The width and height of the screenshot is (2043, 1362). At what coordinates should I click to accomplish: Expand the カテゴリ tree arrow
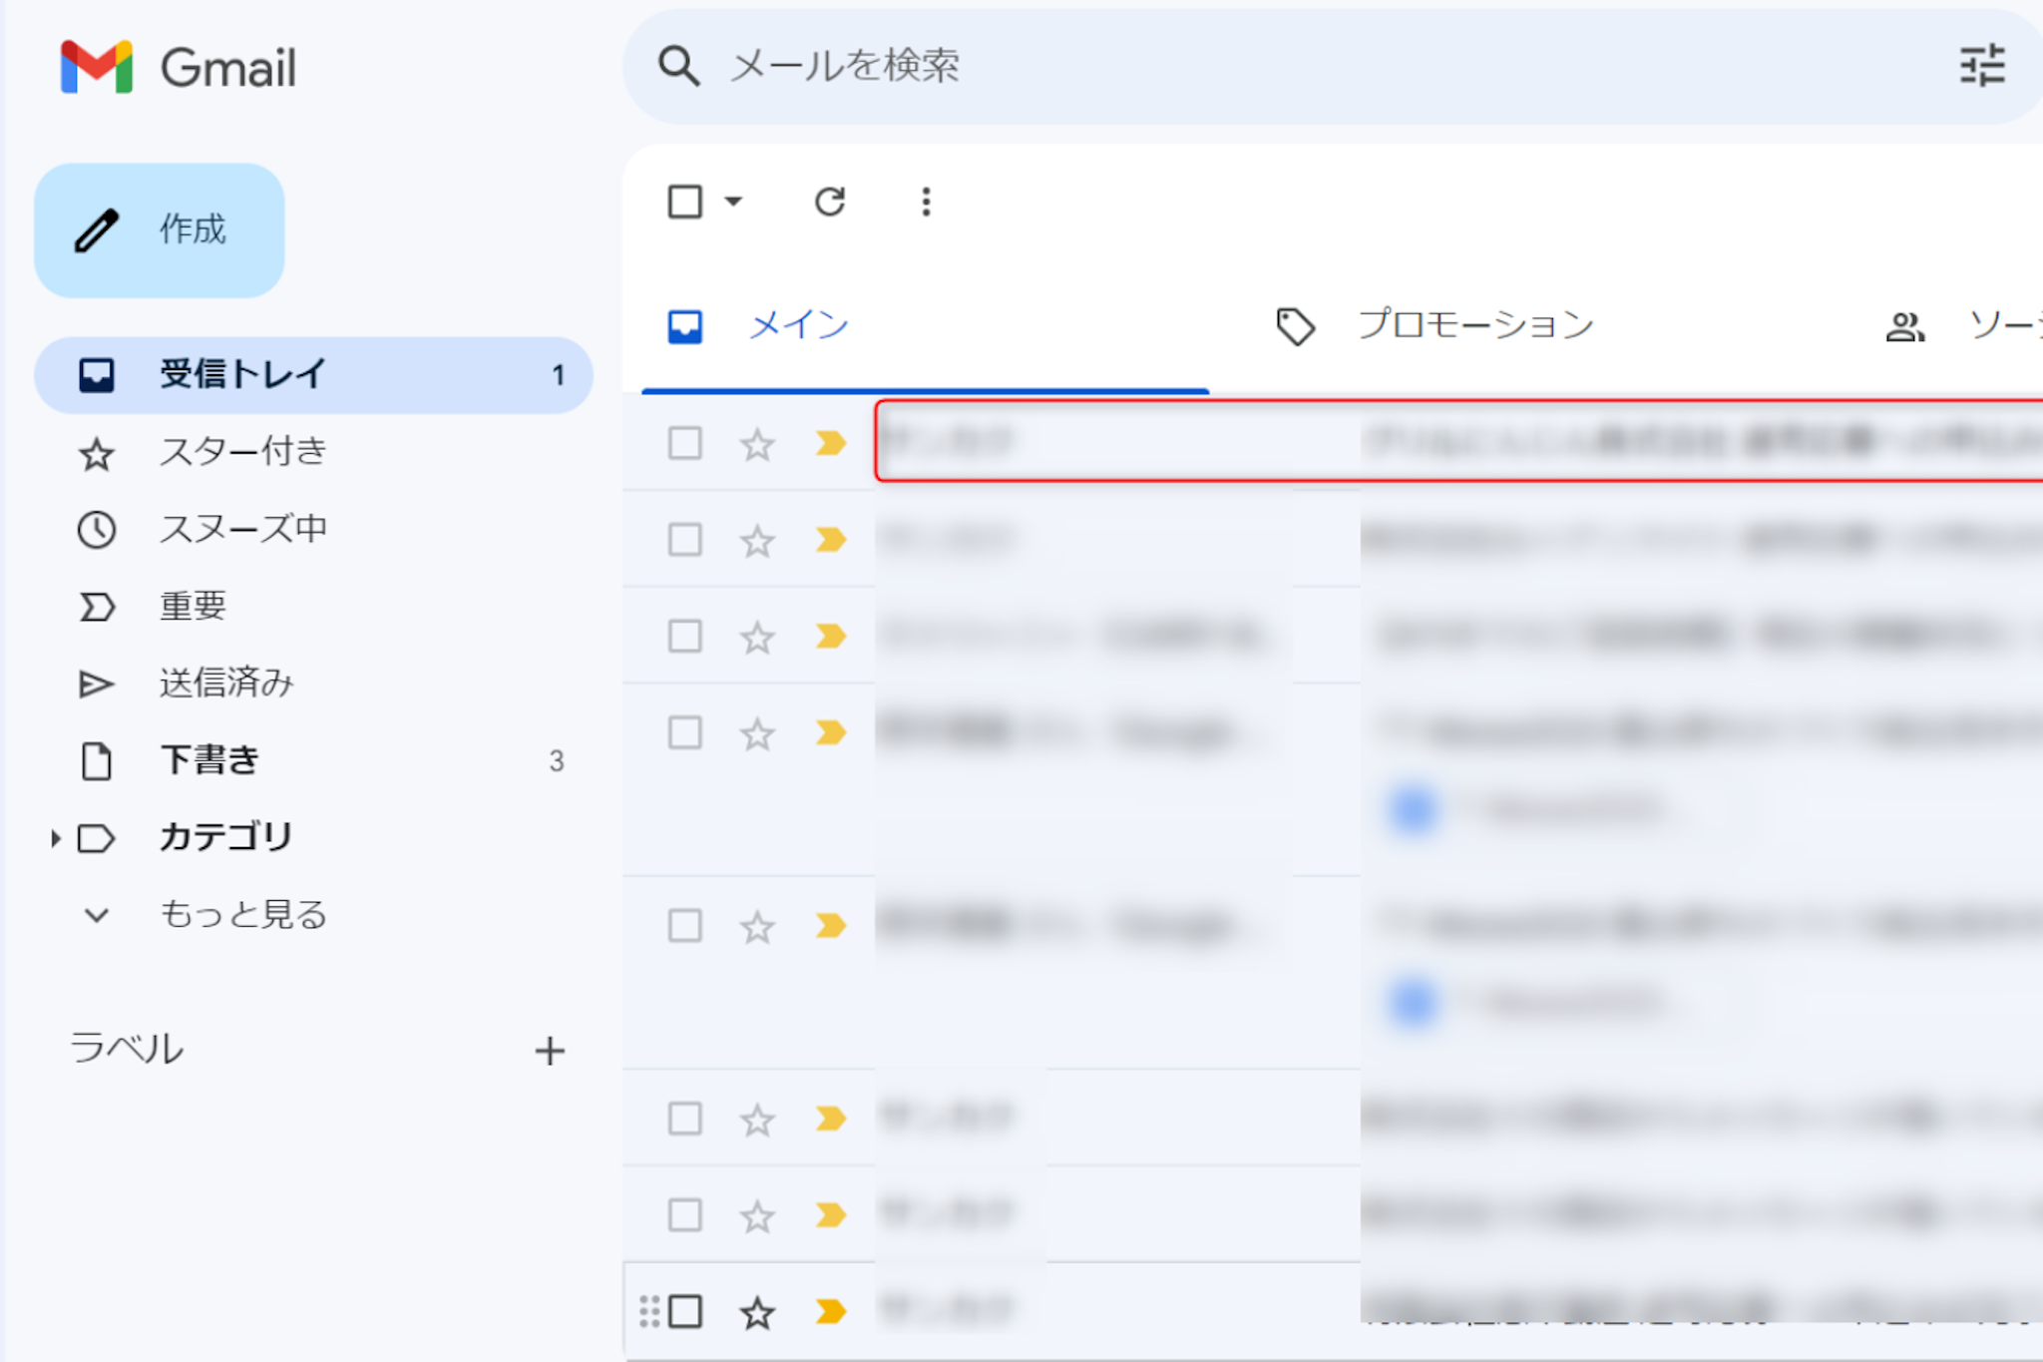tap(56, 838)
